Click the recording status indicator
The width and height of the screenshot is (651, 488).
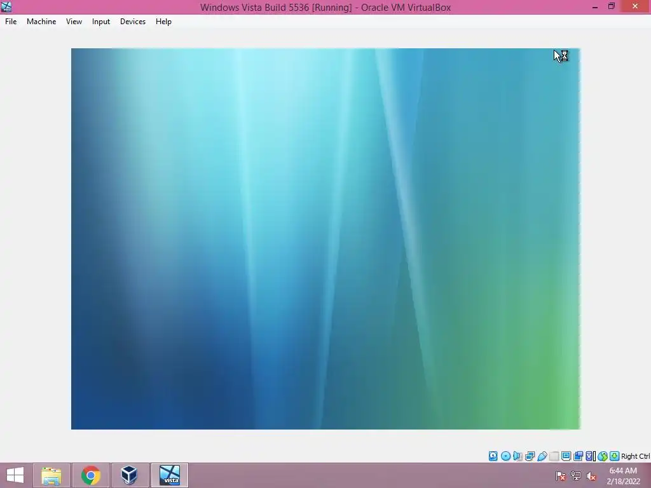click(x=578, y=456)
